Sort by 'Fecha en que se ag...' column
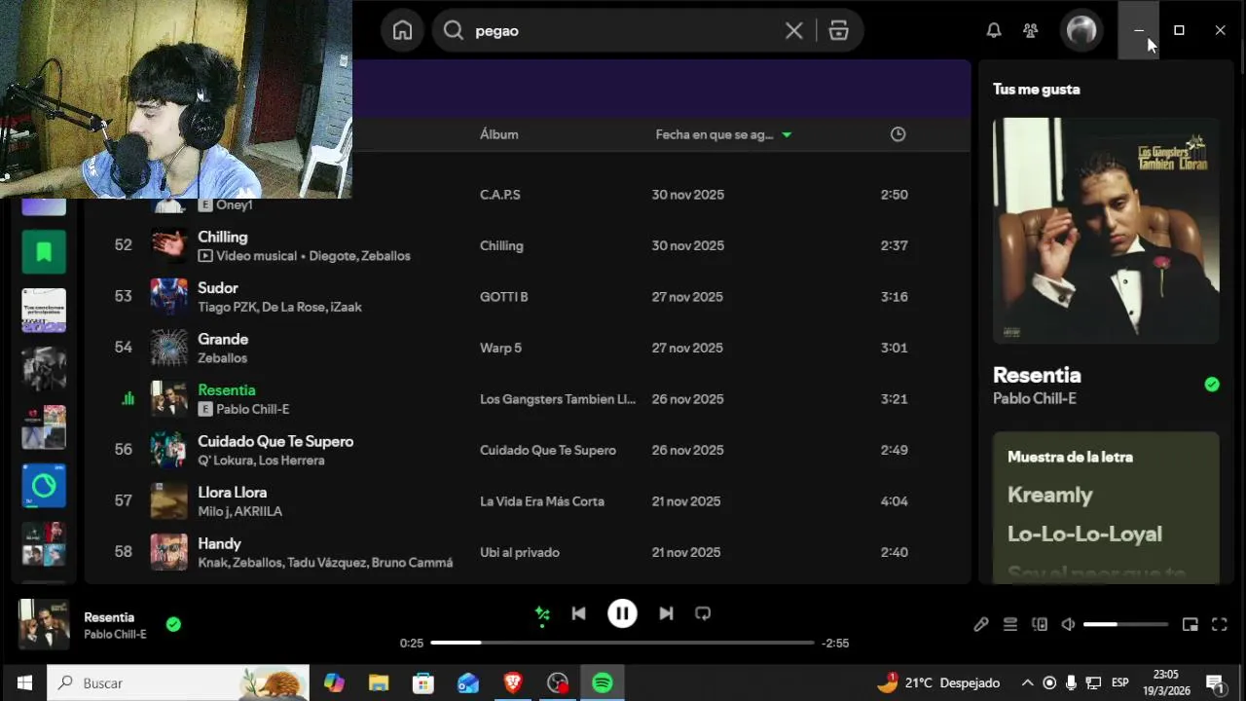 pyautogui.click(x=715, y=134)
